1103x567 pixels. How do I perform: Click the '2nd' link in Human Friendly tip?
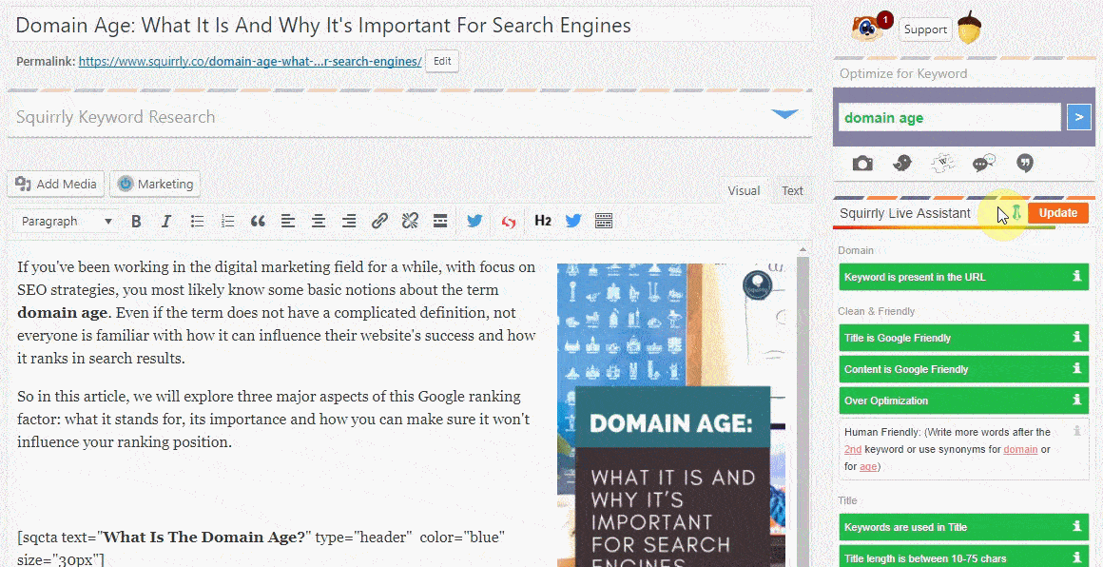853,449
